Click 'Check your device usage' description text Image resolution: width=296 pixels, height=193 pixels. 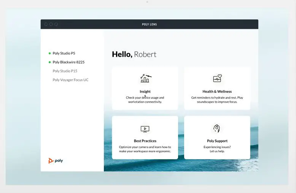pos(145,100)
